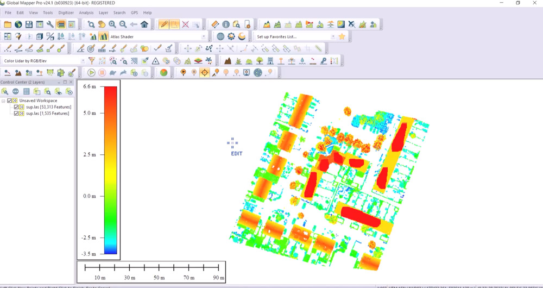Click the sup.las [53,313 Features] layer name

pyautogui.click(x=48, y=107)
